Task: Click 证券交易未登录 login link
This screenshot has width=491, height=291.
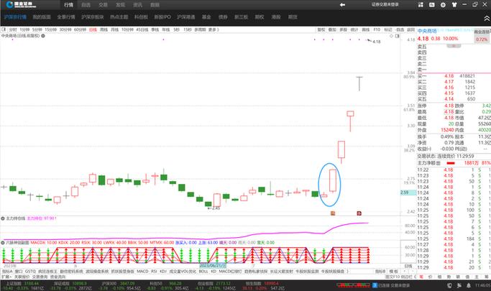Action: pyautogui.click(x=385, y=4)
